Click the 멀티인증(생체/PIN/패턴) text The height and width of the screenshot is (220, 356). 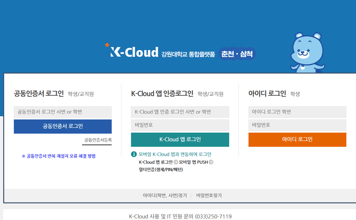click(161, 169)
